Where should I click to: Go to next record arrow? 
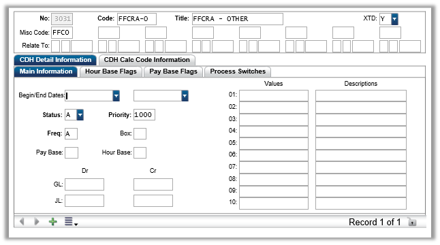click(37, 222)
